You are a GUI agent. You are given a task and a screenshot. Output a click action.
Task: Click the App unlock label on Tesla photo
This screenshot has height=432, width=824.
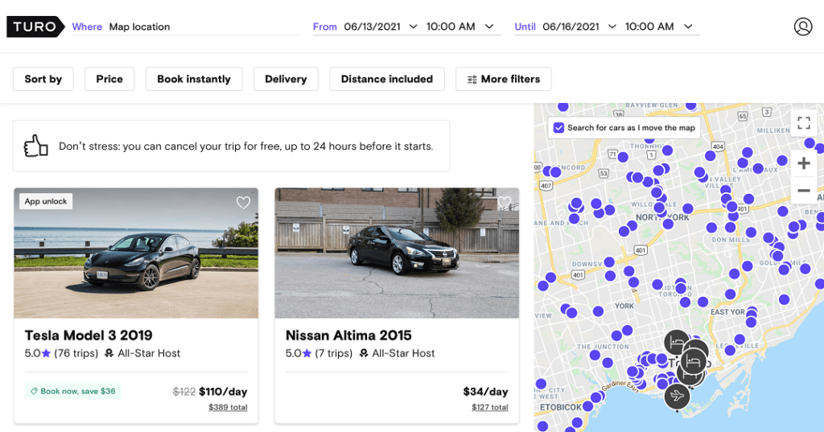click(x=46, y=201)
